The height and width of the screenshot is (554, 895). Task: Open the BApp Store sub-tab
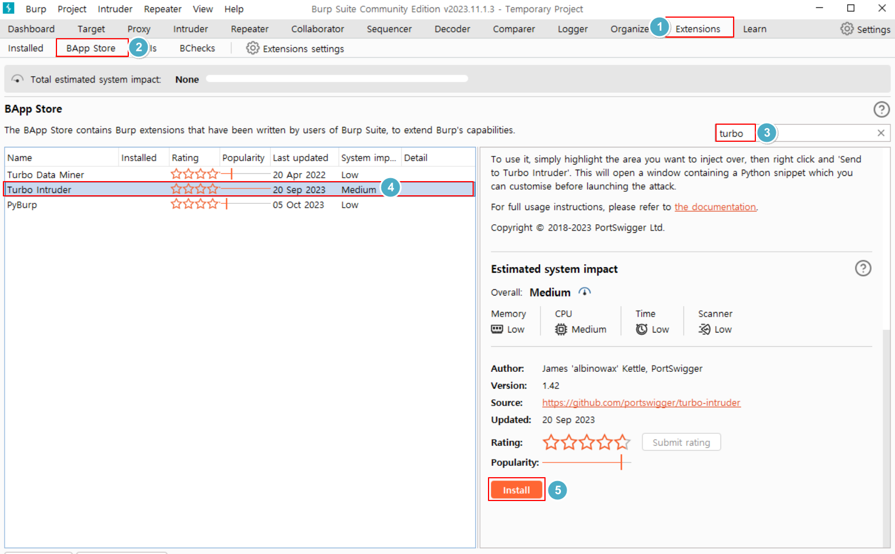(91, 48)
